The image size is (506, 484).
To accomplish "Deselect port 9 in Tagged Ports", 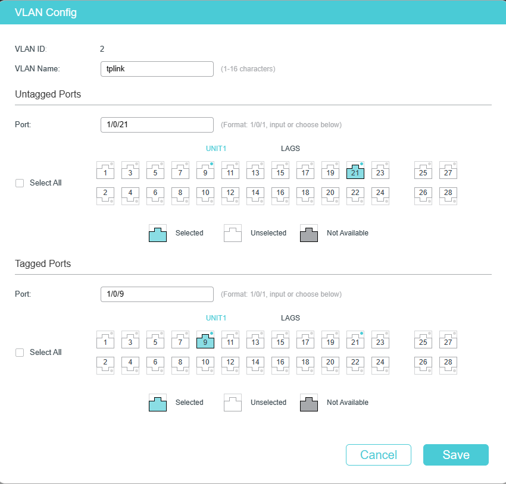I will tap(205, 340).
